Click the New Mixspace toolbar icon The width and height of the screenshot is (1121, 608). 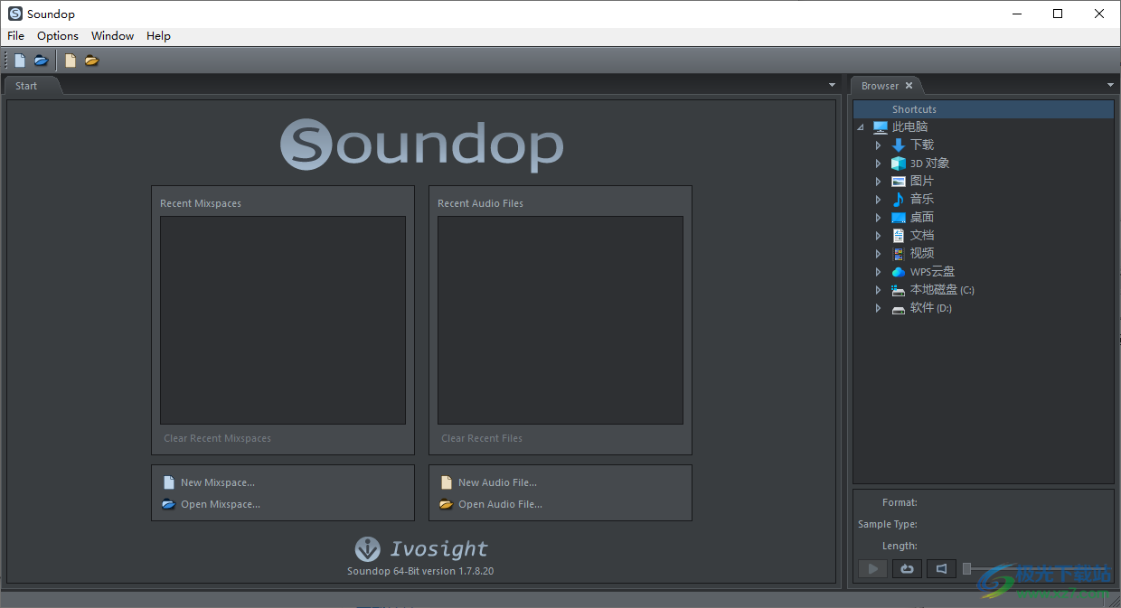20,61
